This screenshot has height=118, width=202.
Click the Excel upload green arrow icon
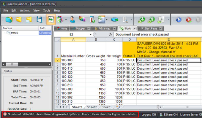pyautogui.click(x=151, y=20)
